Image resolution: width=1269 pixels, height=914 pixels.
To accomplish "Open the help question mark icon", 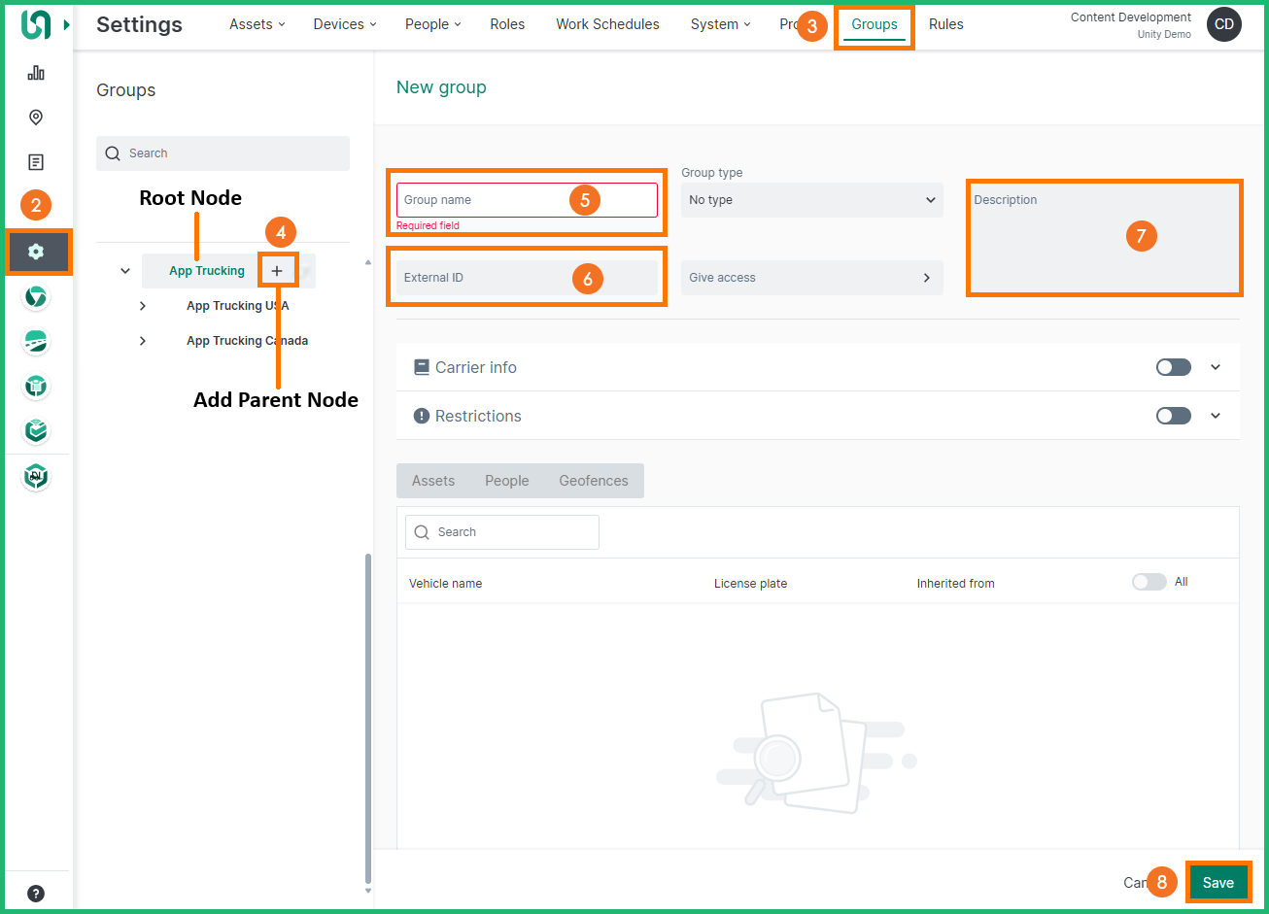I will (x=36, y=894).
